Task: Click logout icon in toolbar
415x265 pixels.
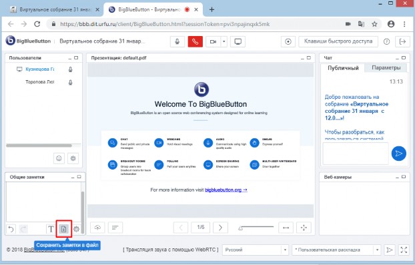Action: point(402,41)
